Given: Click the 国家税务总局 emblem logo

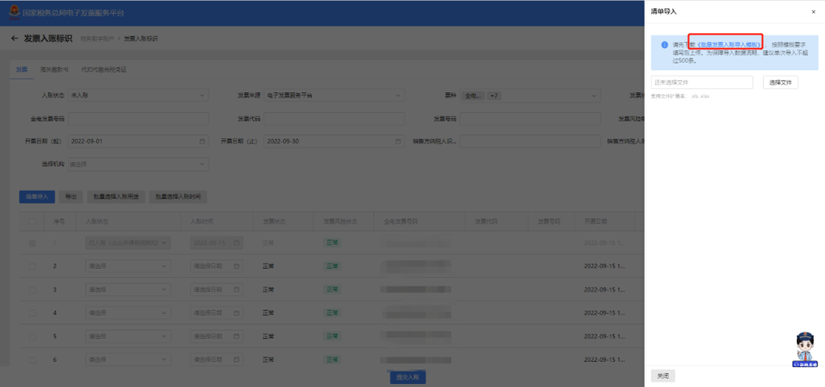Looking at the screenshot, I should click(12, 13).
